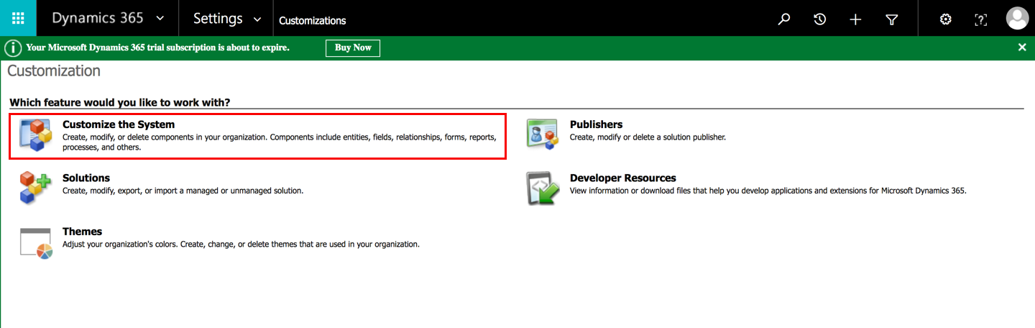The image size is (1035, 328).
Task: Open the Themes link
Action: (x=83, y=232)
